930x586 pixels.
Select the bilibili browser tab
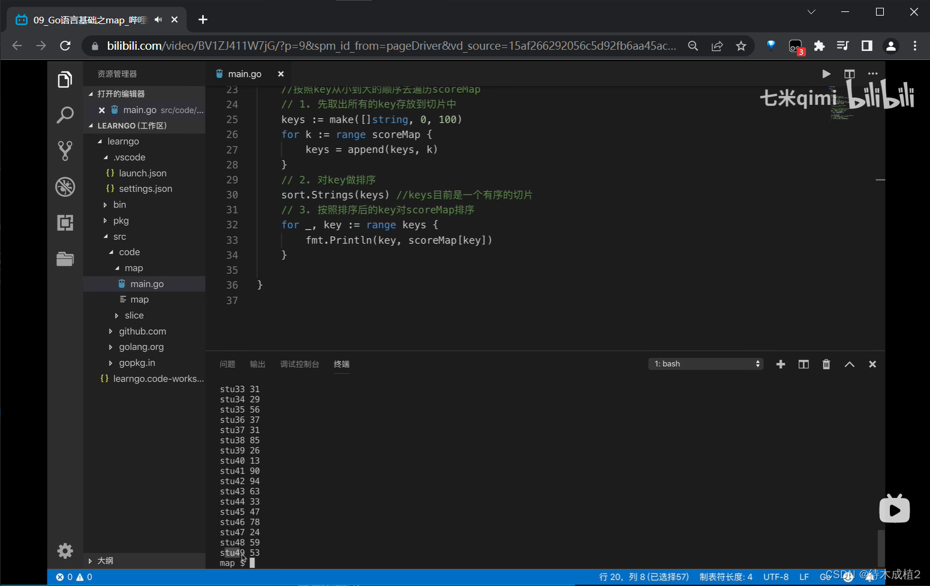[x=96, y=20]
